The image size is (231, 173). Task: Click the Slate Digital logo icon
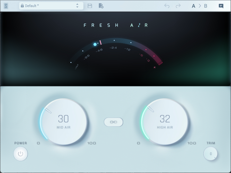coord(6,6)
